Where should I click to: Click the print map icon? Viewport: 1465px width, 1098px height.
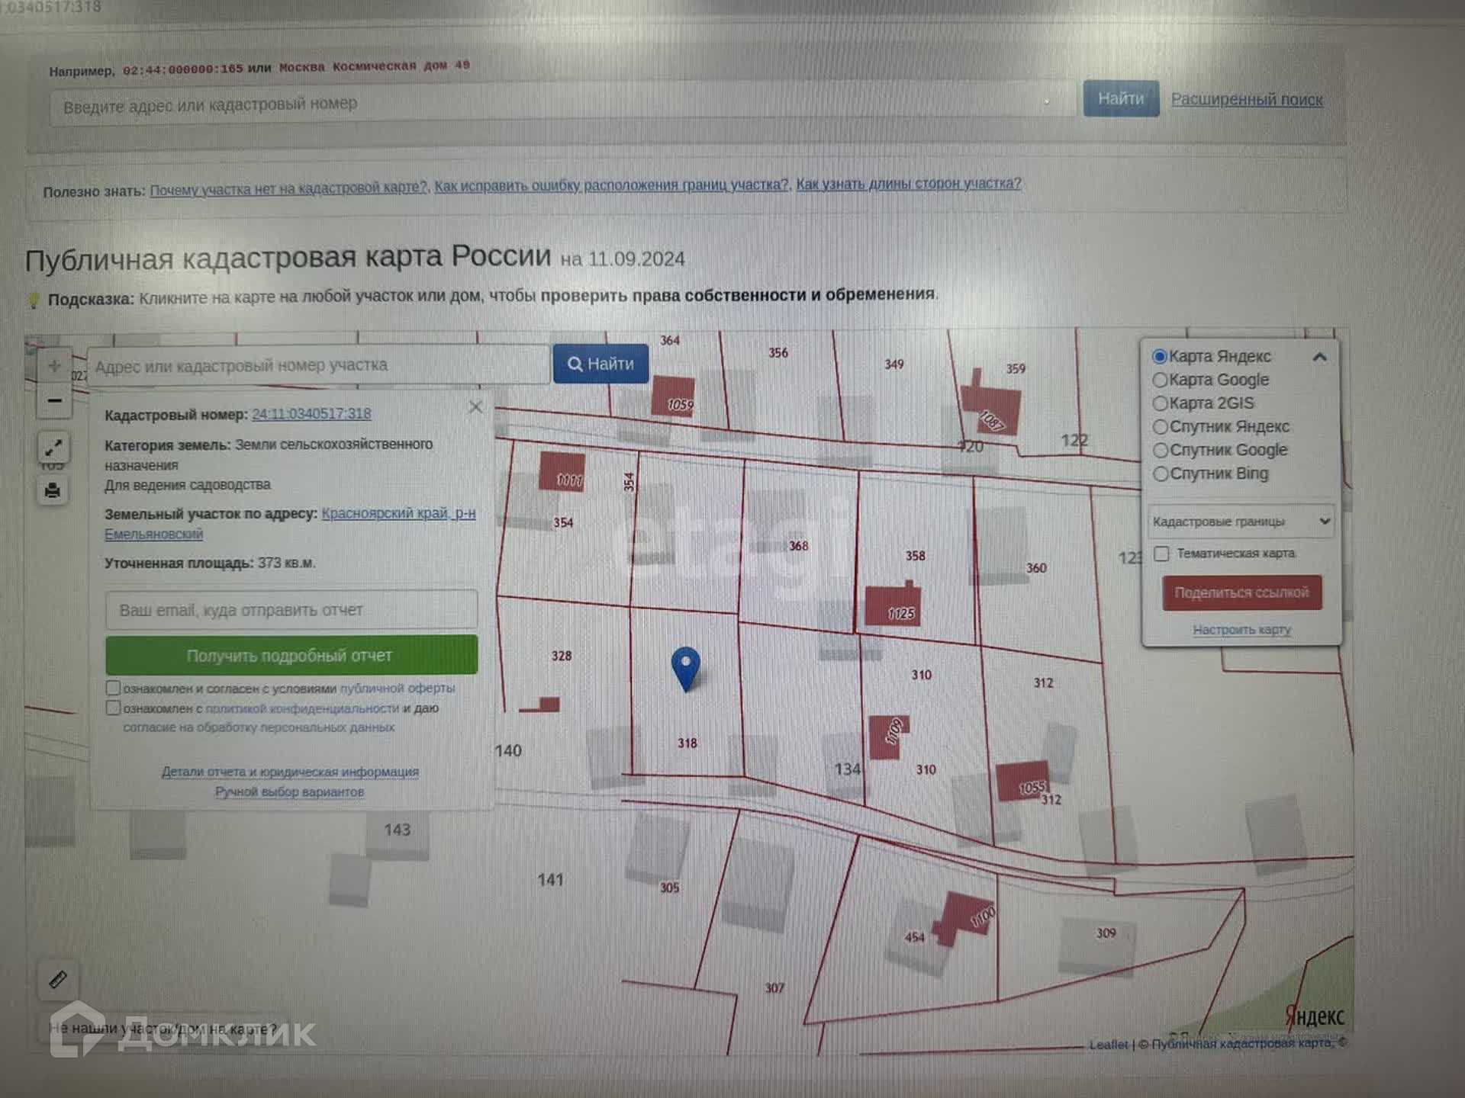click(53, 490)
